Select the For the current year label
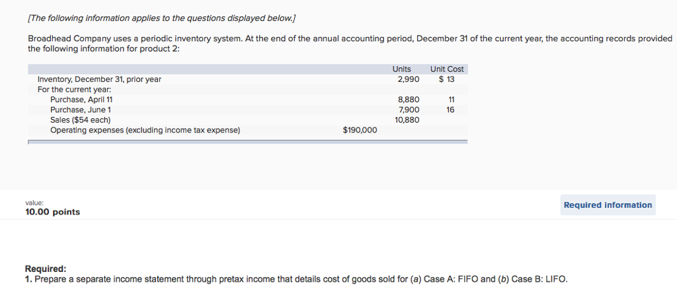This screenshot has width=677, height=291. (x=74, y=89)
